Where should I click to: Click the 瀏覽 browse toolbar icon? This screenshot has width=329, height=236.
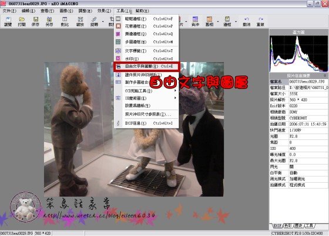pos(8,22)
